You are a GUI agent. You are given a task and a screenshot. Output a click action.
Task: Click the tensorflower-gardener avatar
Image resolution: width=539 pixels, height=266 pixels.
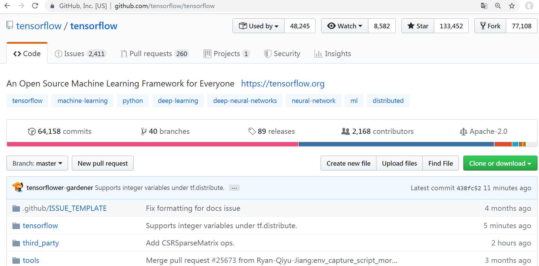pyautogui.click(x=18, y=187)
